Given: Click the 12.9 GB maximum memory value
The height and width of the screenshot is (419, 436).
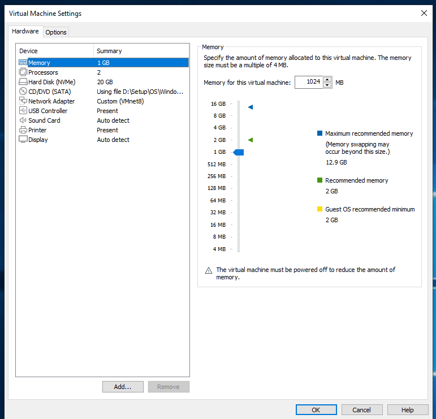Looking at the screenshot, I should [x=336, y=162].
